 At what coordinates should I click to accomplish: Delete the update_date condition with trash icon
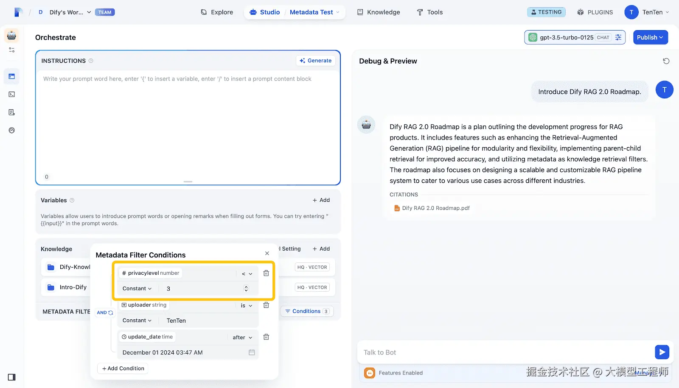[266, 337]
